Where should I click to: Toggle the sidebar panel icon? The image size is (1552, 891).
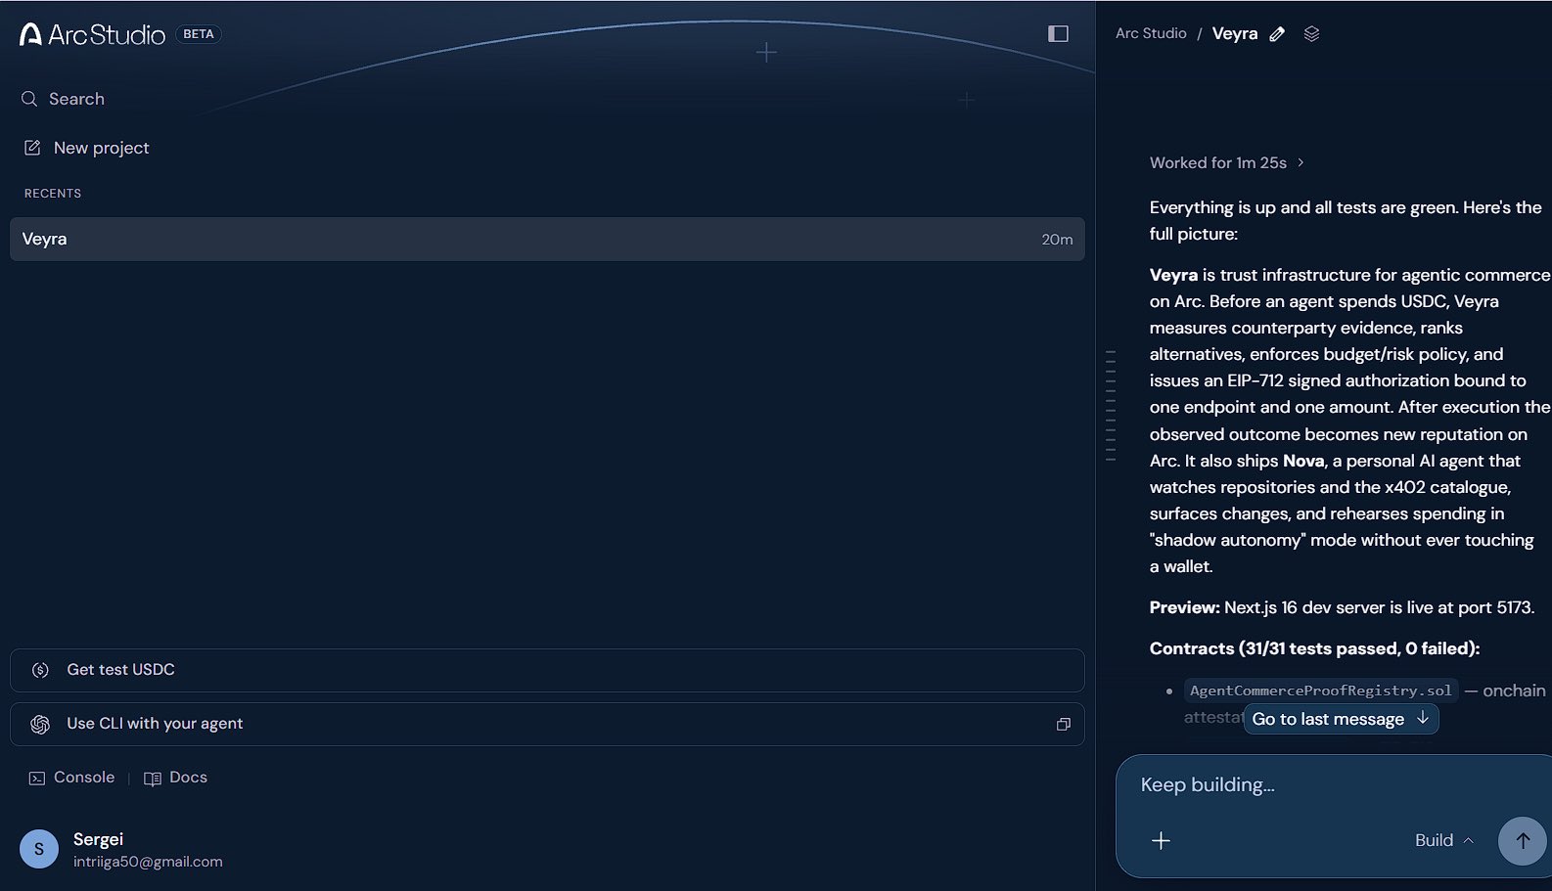[x=1058, y=34]
